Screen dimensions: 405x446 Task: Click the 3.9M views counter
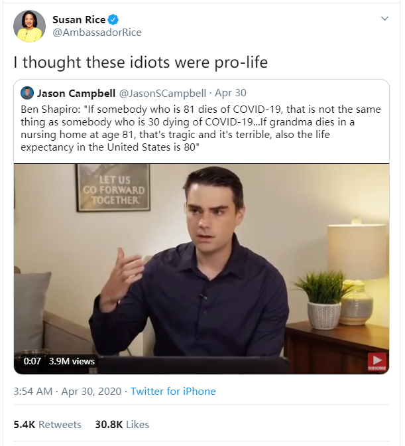pos(72,361)
